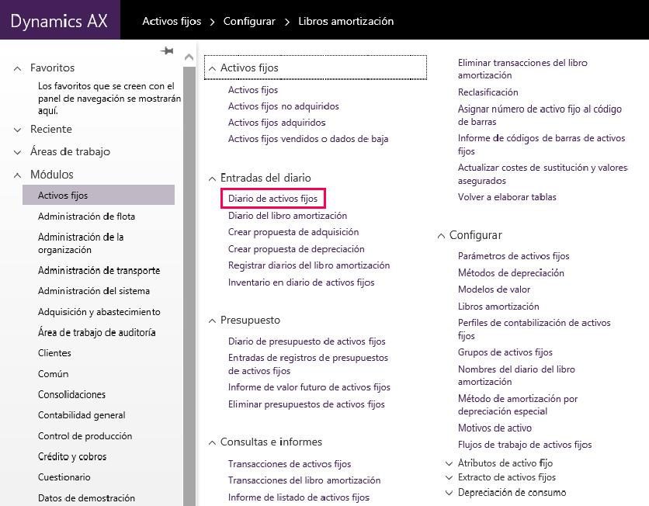Open Diario de presupuesto de activos fijos
Viewport: 649px width, 506px height.
307,341
